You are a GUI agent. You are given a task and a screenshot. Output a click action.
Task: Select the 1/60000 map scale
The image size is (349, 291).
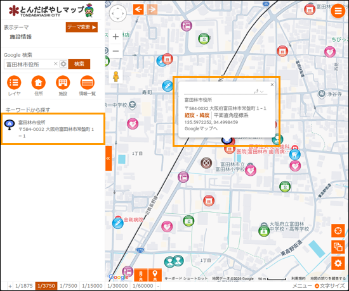click(x=143, y=286)
